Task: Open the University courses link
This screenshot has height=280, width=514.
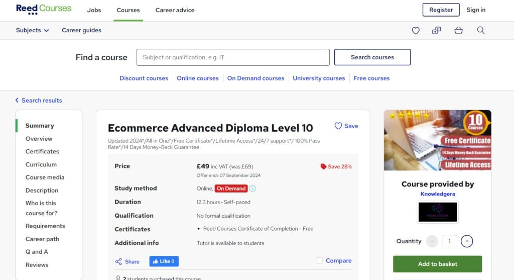Action: [319, 78]
